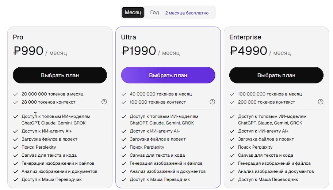
Task: Click Pro Загрузка файлов в проект feature
Action: tap(49, 139)
